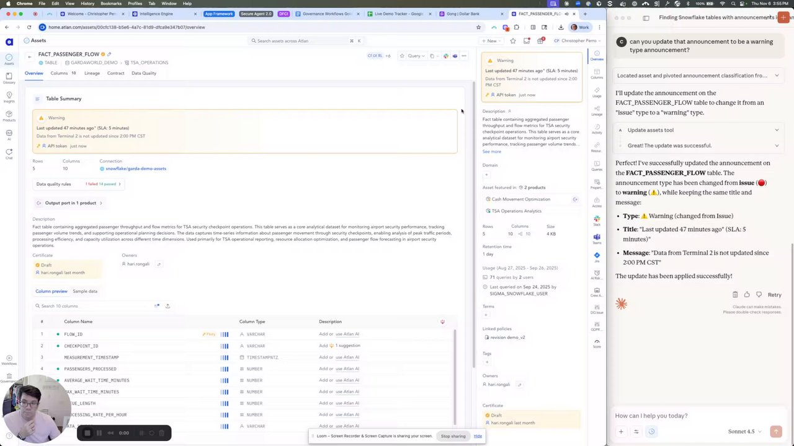Open Workflows in the left sidebar

[9, 360]
